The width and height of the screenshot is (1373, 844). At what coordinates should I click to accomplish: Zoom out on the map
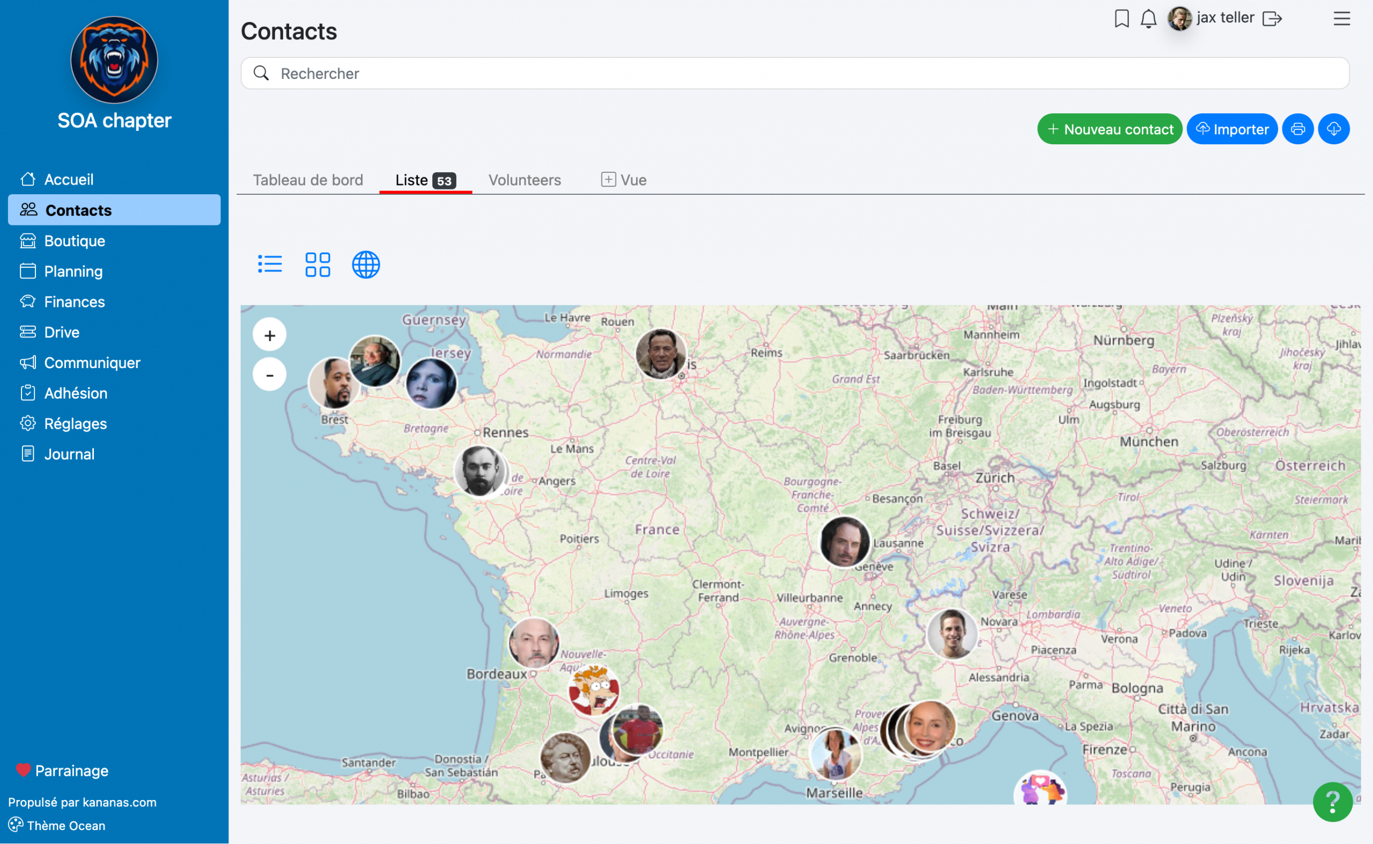click(269, 375)
